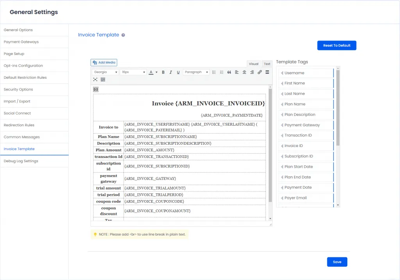Open Payment Gateways settings section
Screen dimensions: 400x280
21,42
